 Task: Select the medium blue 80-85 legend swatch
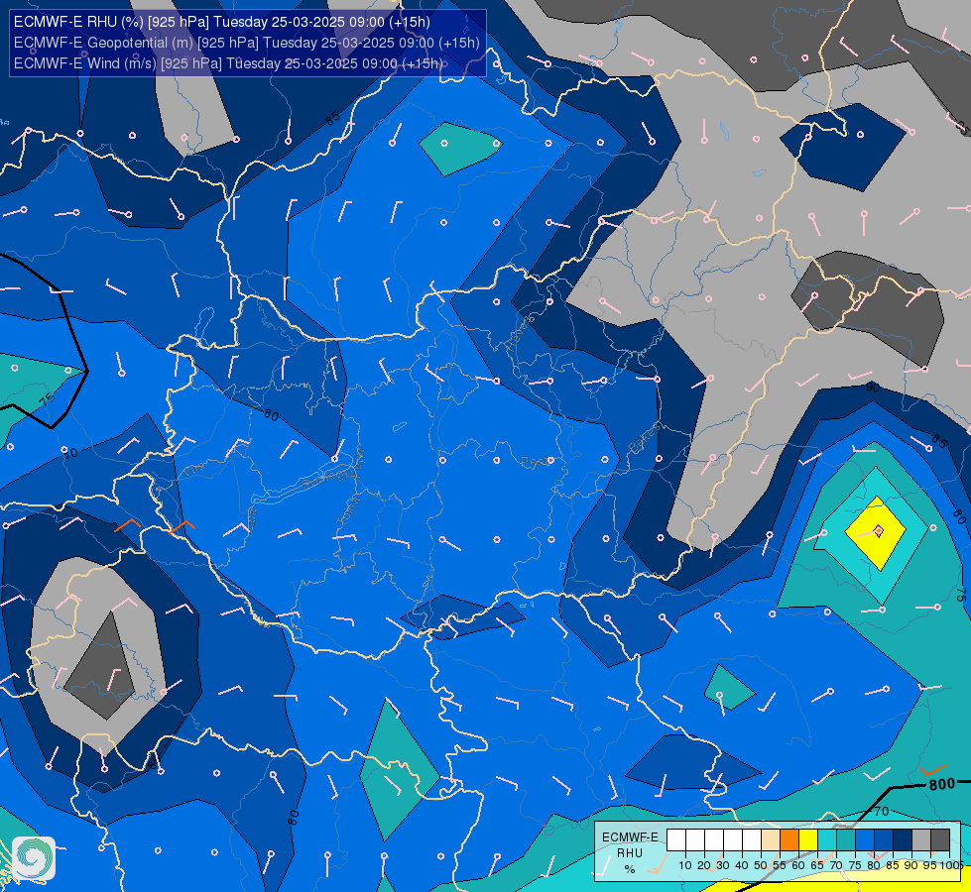point(884,840)
